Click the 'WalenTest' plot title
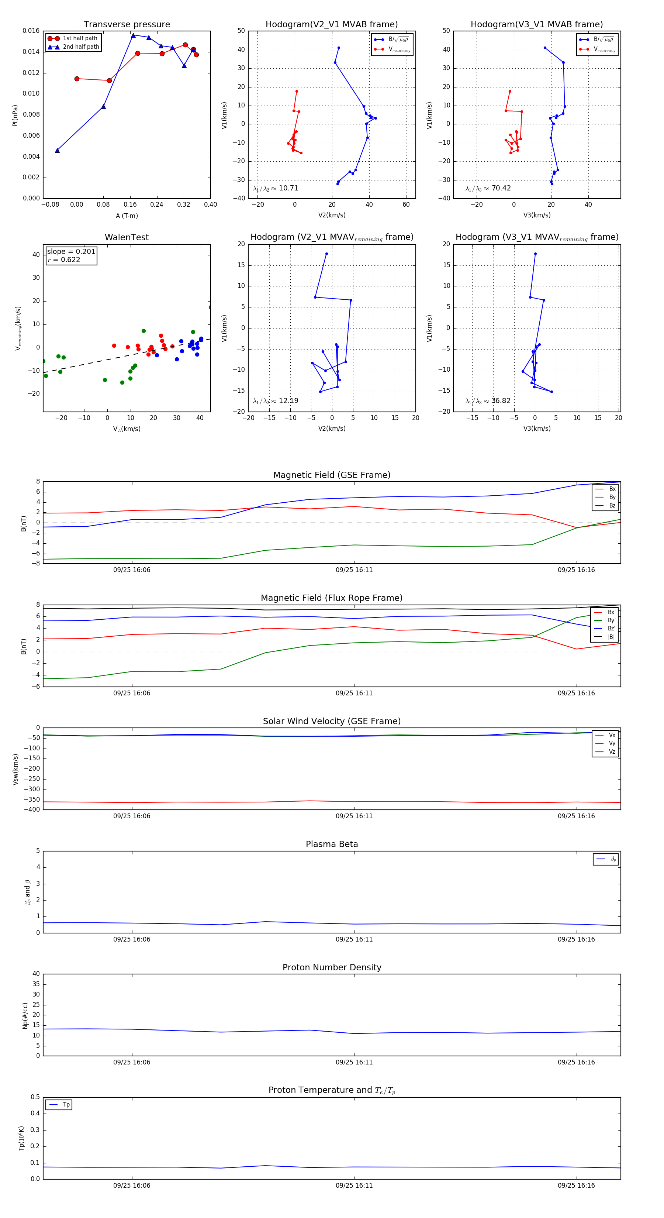664x1218 pixels. [x=127, y=237]
